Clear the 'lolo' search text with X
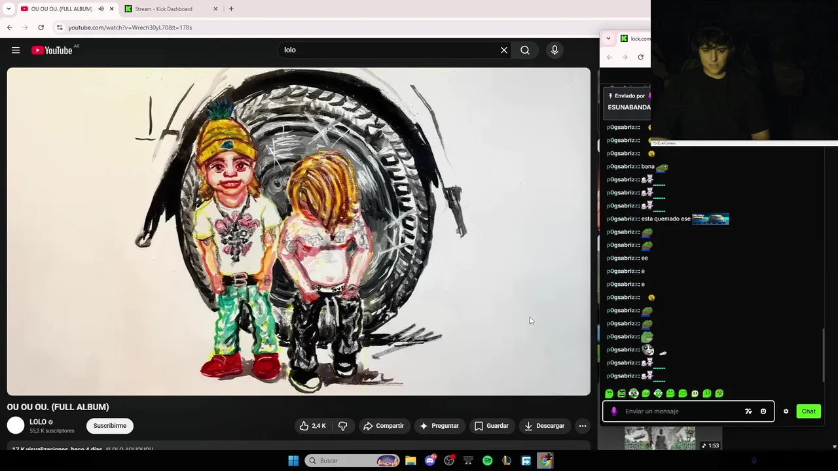This screenshot has width=838, height=471. (x=504, y=50)
